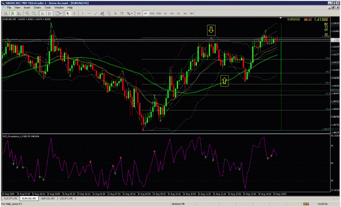Click the RSI_Divergence indicator label

click(21, 136)
